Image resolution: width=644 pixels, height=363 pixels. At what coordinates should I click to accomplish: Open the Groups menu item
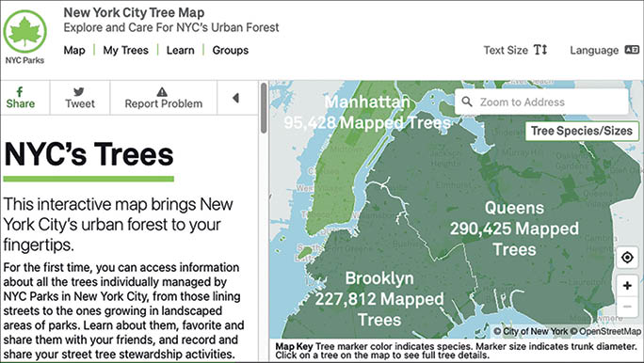231,50
